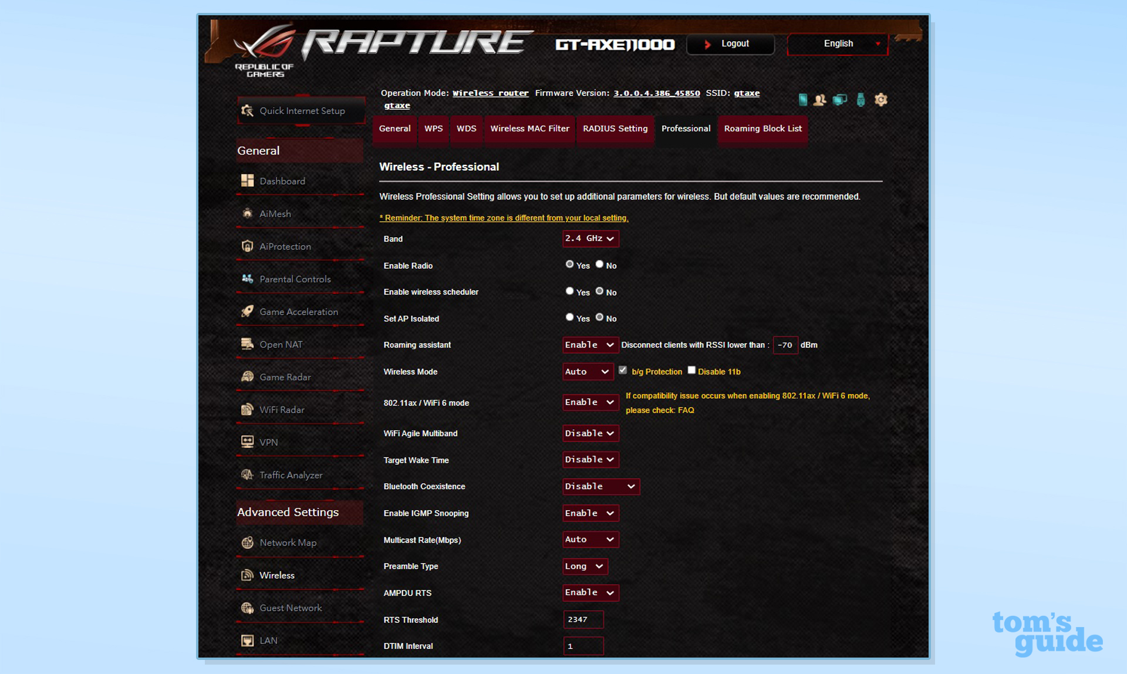The height and width of the screenshot is (674, 1127).
Task: Click the first gtaxe SSID link
Action: pos(747,93)
